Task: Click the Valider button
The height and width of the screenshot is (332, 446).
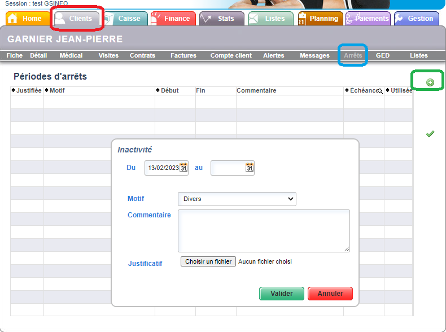Action: click(x=282, y=294)
